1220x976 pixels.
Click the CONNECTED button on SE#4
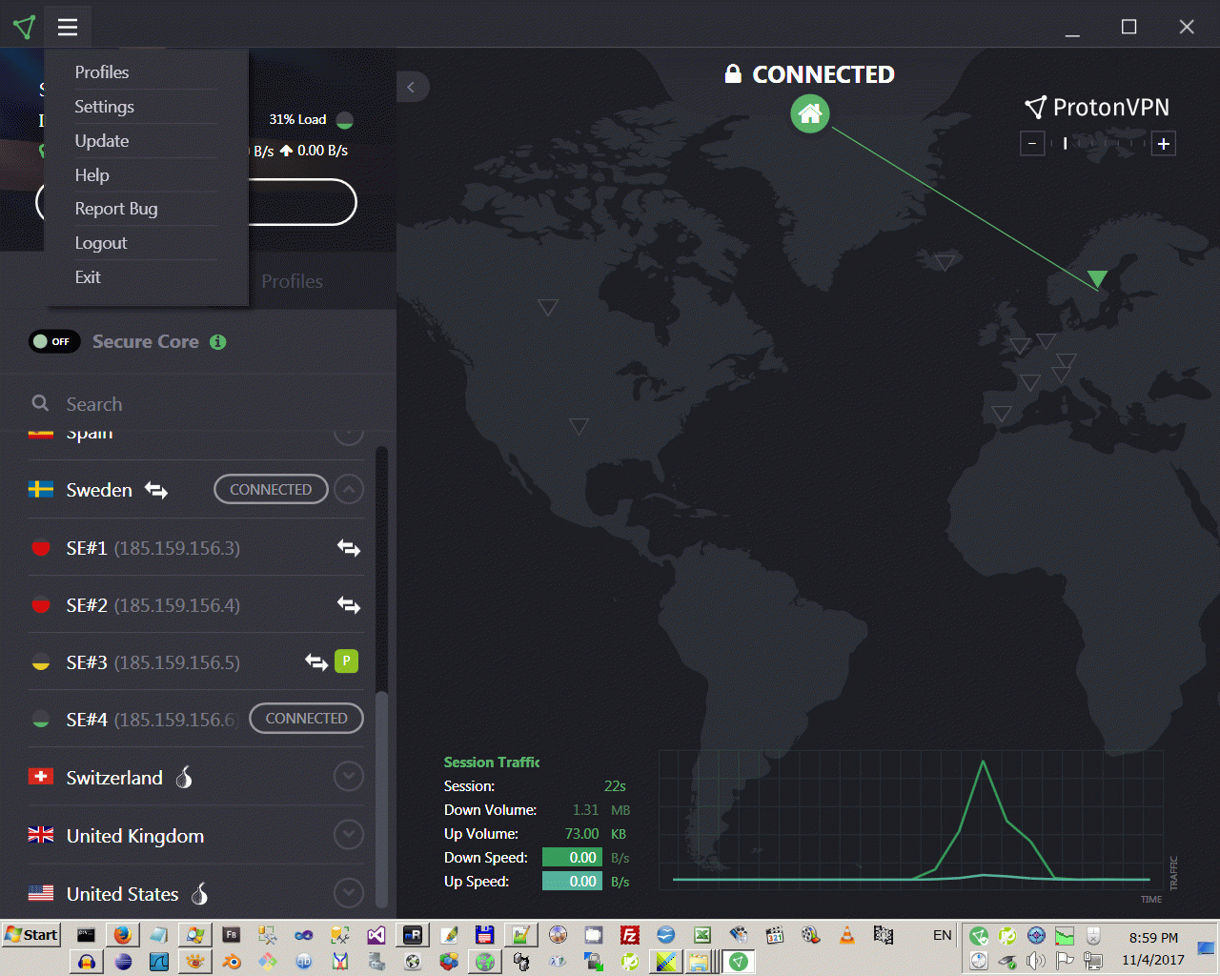(306, 718)
